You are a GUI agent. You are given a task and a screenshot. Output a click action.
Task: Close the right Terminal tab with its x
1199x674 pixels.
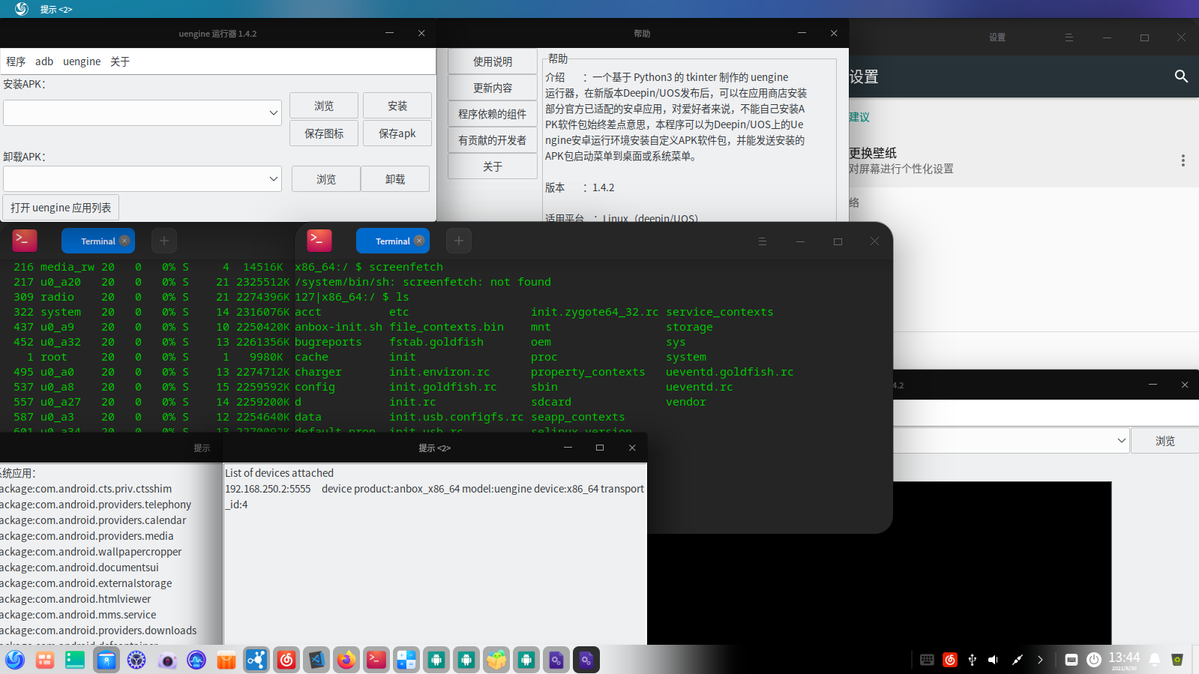[419, 241]
